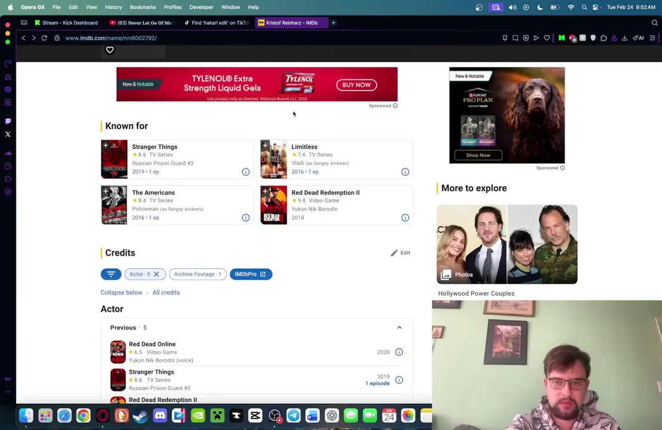
Task: Open the Developer menu
Action: click(201, 7)
